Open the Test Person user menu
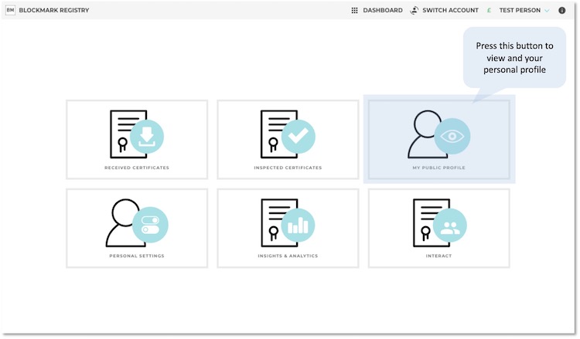The height and width of the screenshot is (339, 580). tap(520, 10)
